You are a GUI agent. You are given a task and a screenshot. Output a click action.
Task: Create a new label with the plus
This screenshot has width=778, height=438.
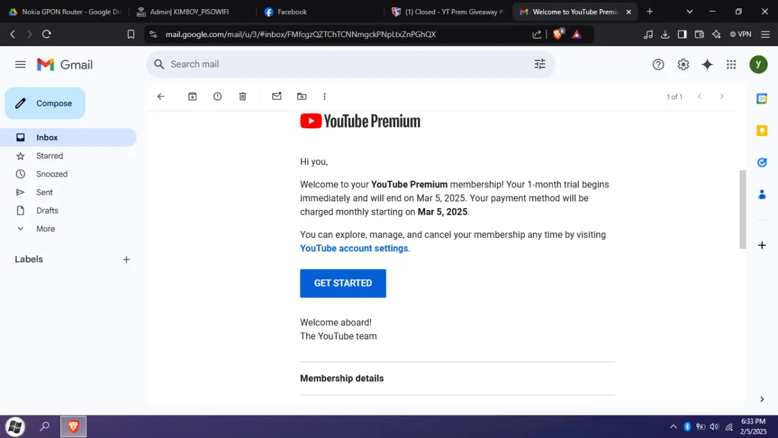(x=126, y=260)
